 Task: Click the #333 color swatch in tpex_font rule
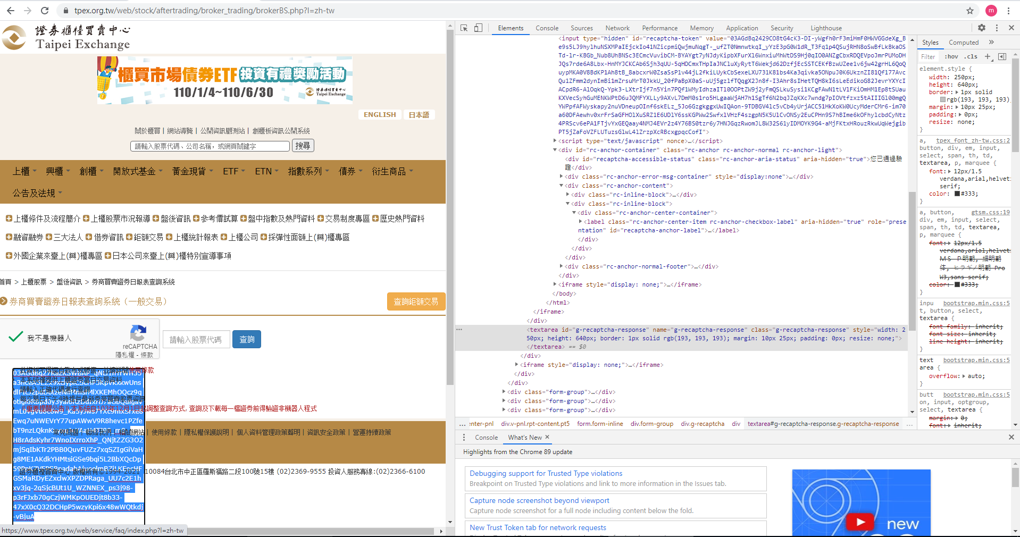pyautogui.click(x=957, y=194)
